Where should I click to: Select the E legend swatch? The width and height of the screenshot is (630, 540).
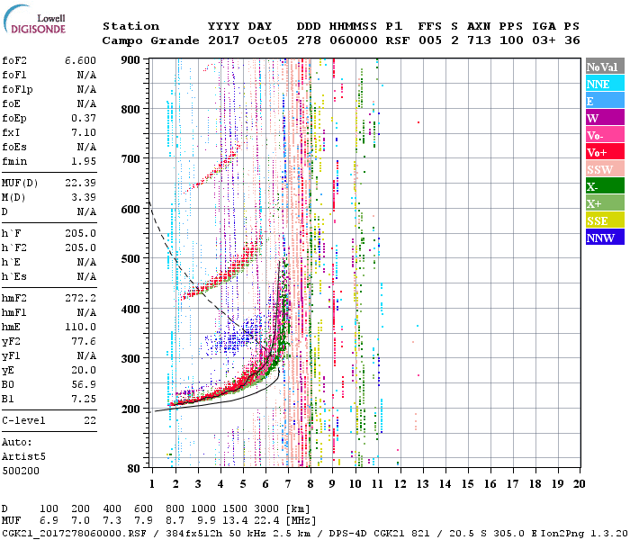(x=605, y=101)
